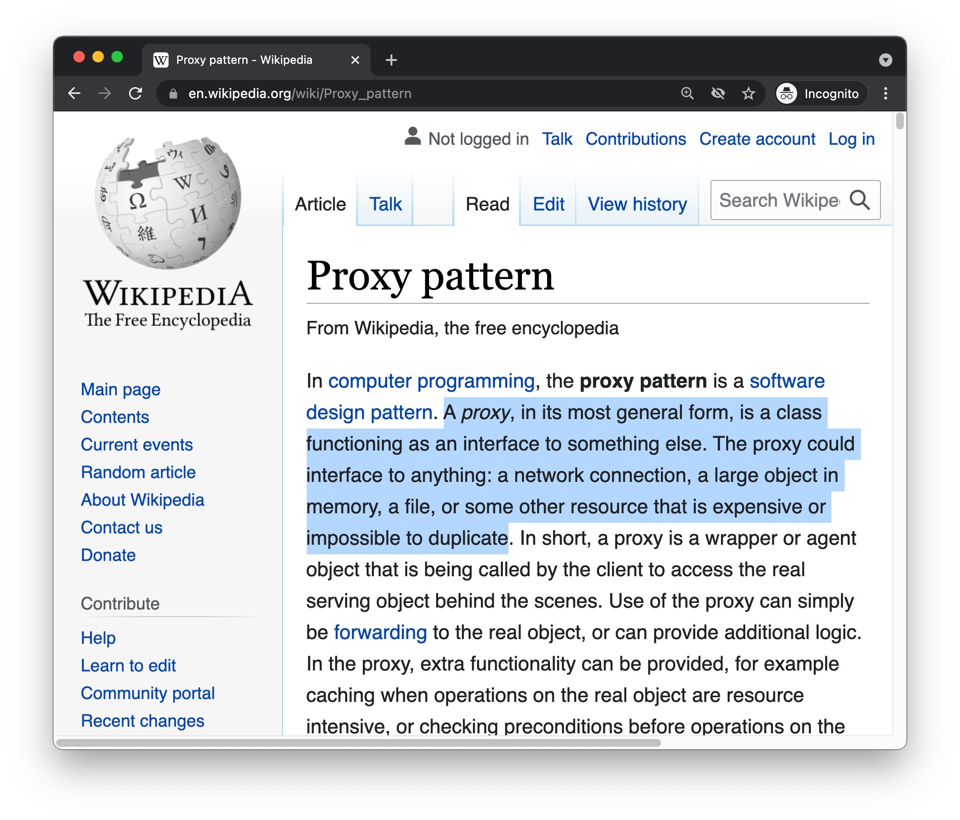Screen dimensions: 960x820
Task: Click the forward navigation arrow
Action: click(106, 93)
